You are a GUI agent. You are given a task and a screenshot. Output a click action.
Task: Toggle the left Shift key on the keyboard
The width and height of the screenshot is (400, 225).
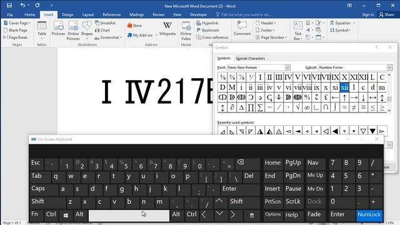click(x=47, y=202)
